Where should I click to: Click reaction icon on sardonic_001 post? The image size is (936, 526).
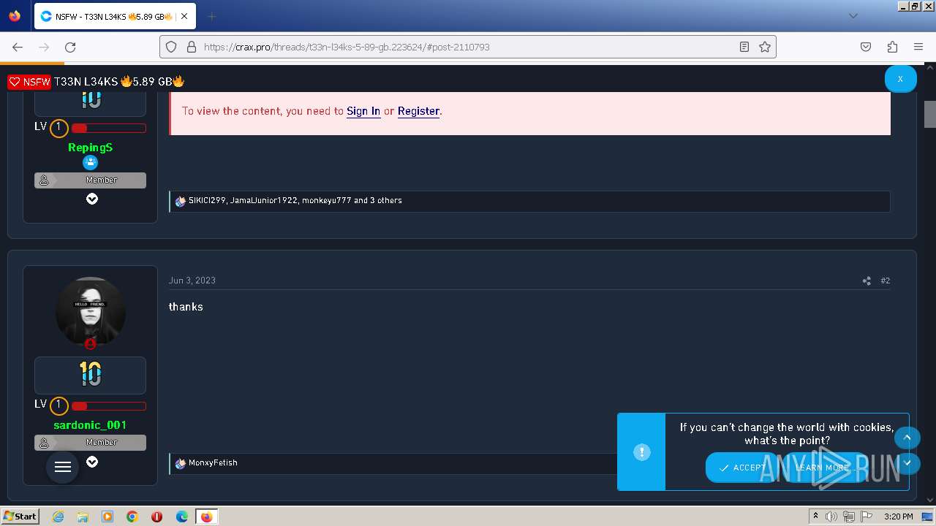(181, 463)
